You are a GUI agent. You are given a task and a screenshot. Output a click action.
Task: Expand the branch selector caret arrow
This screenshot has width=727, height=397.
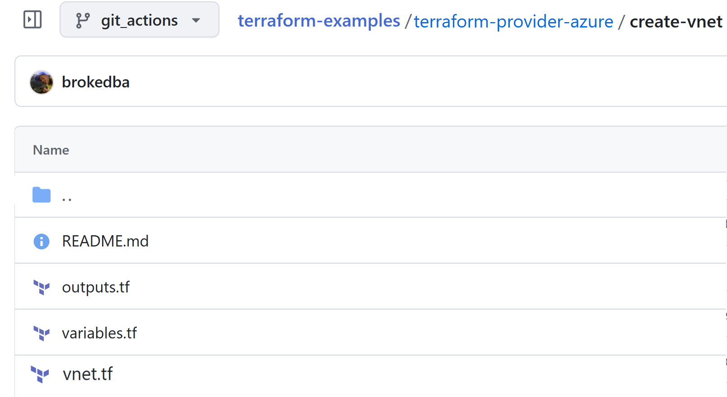[x=196, y=20]
